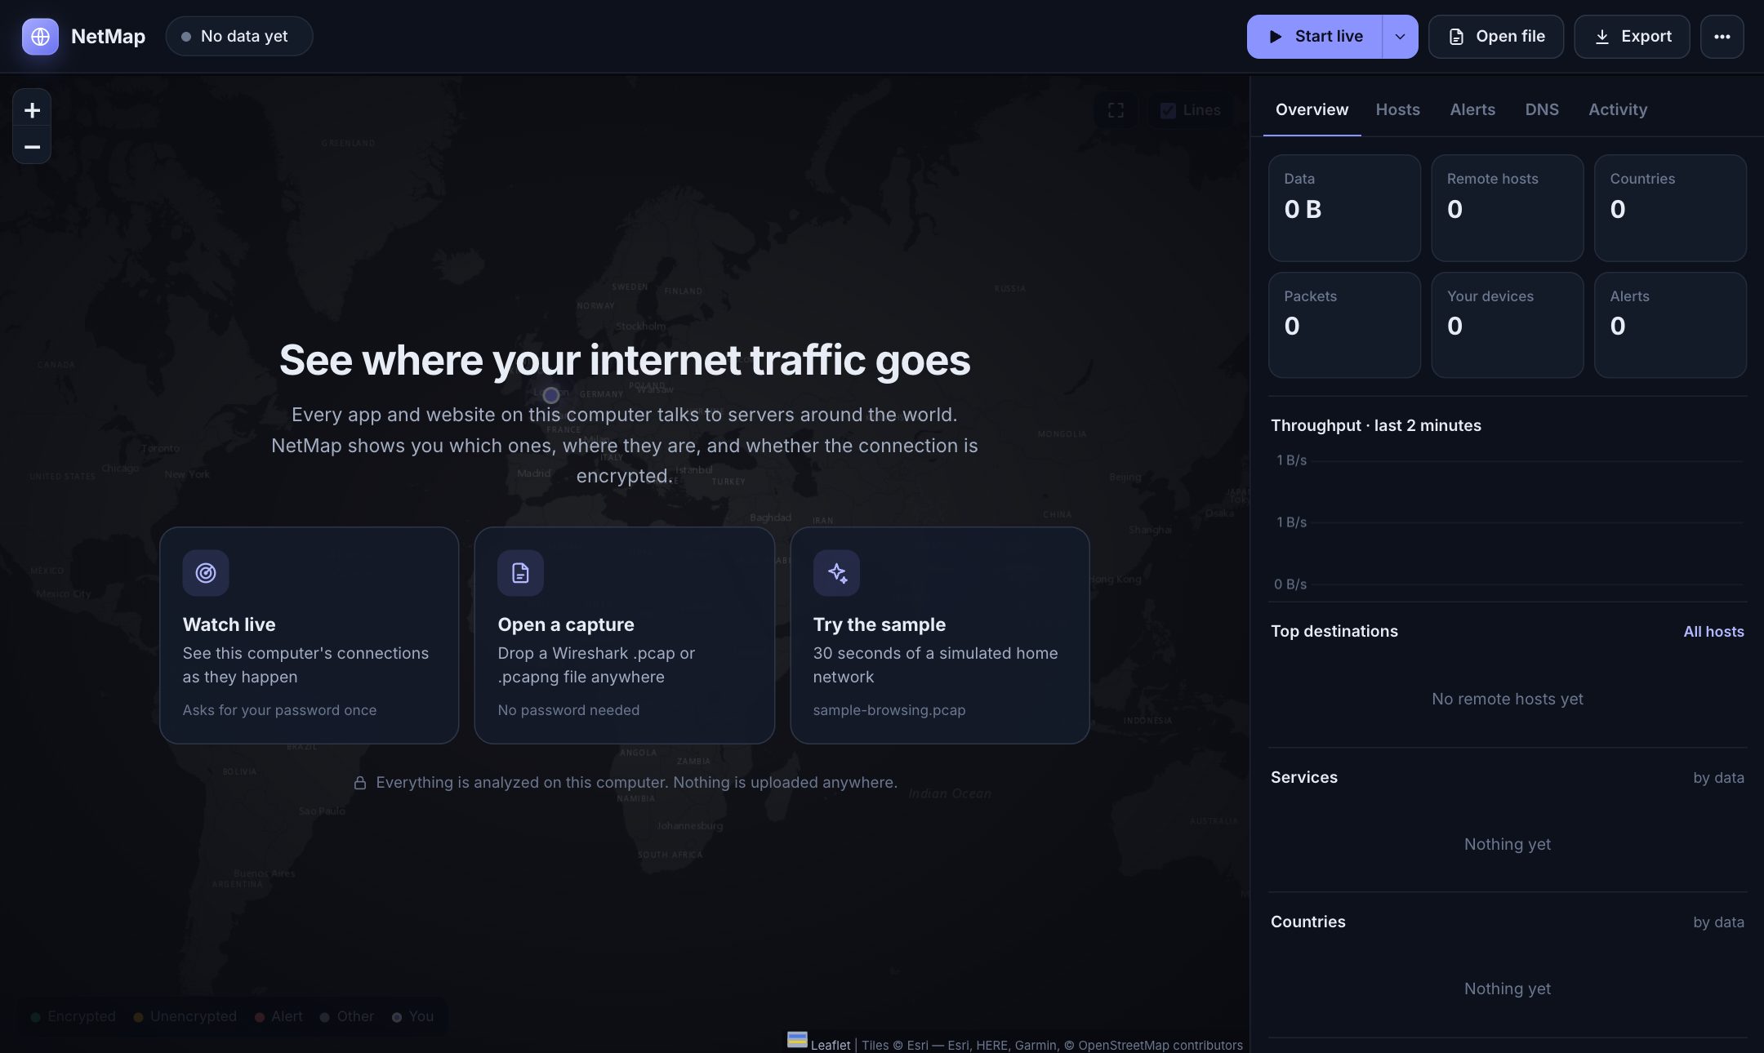Click the Watch live radar icon
1764x1053 pixels.
pyautogui.click(x=206, y=573)
